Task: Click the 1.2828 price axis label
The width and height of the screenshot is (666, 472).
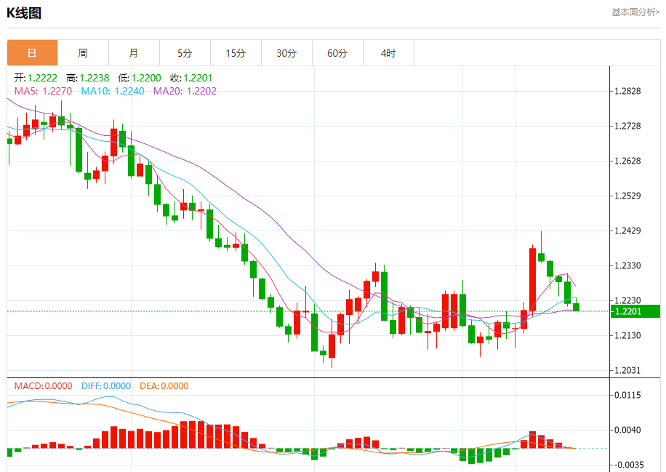Action: pos(627,92)
